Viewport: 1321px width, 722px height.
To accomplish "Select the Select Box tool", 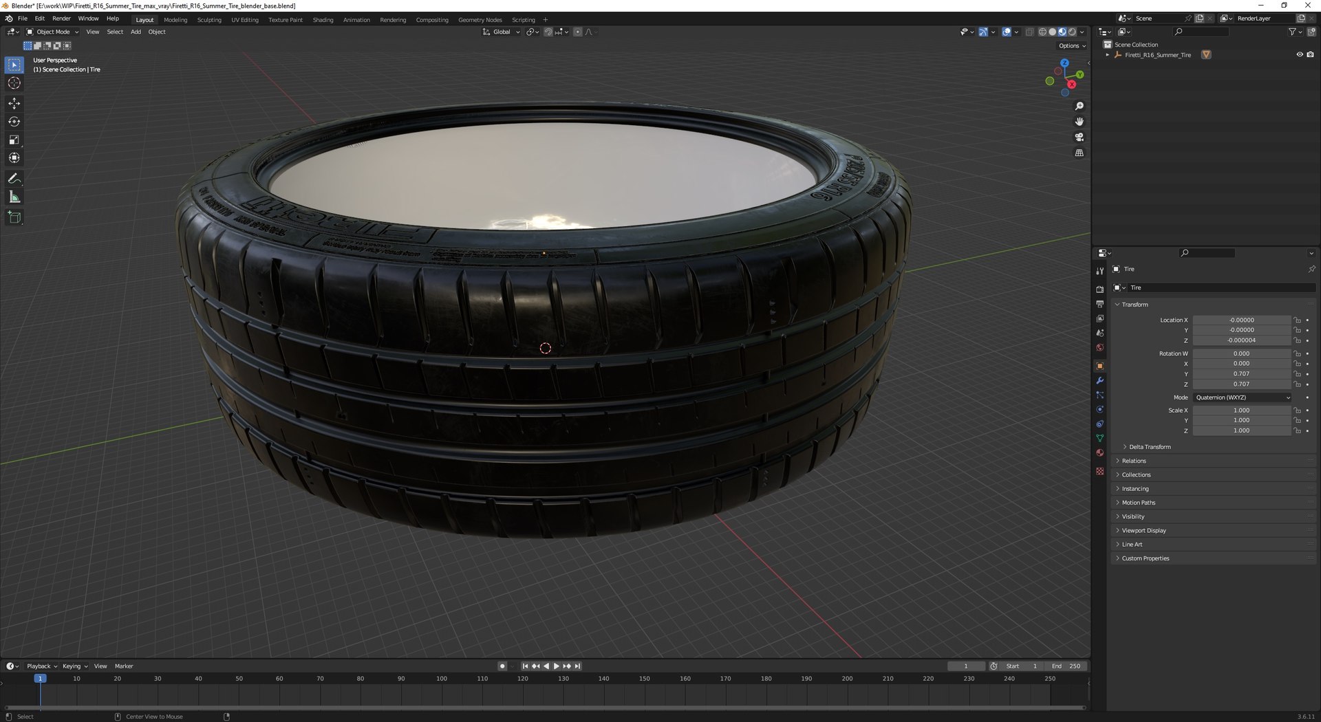I will (x=14, y=65).
